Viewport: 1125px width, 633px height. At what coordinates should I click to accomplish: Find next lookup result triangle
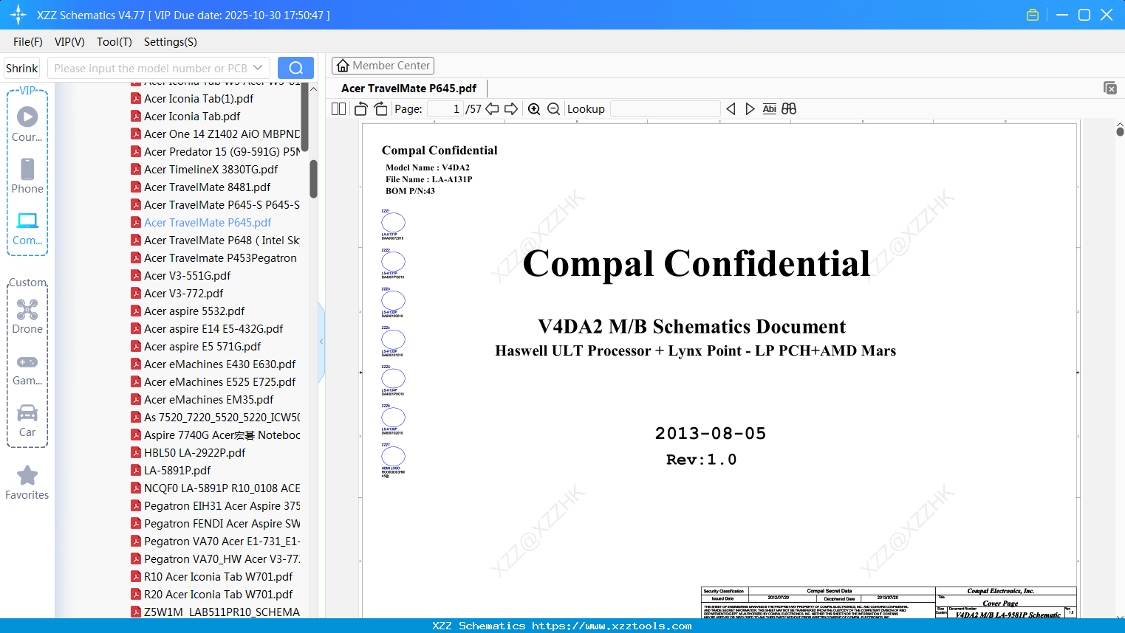pos(750,109)
